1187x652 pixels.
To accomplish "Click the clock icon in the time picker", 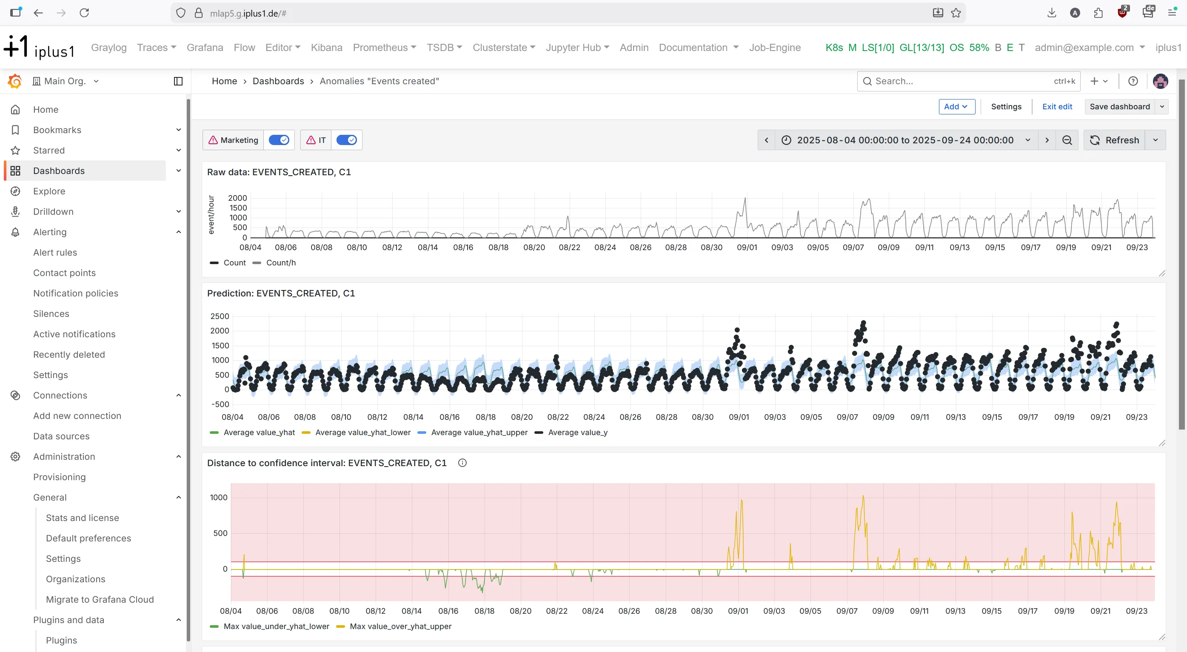I will (787, 140).
